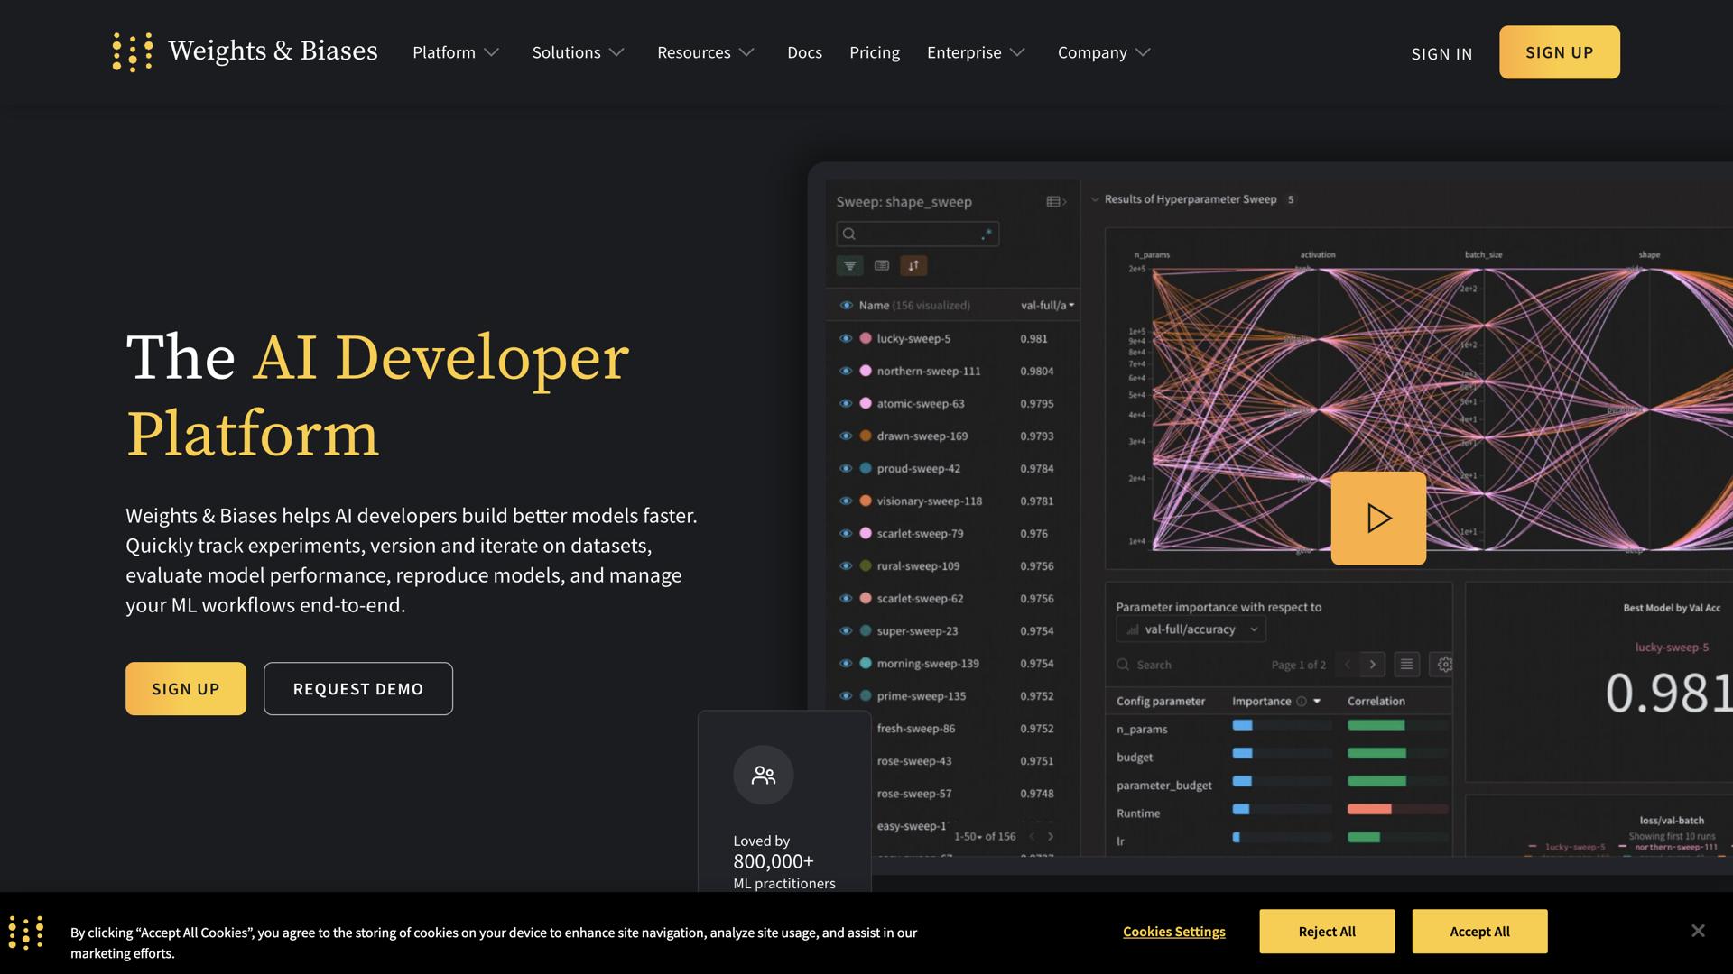Click the sort icon in sweep panel
The image size is (1733, 974).
tap(913, 265)
